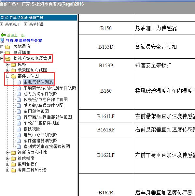
Task: Open 主电气部件列表 document
Action: point(38,82)
